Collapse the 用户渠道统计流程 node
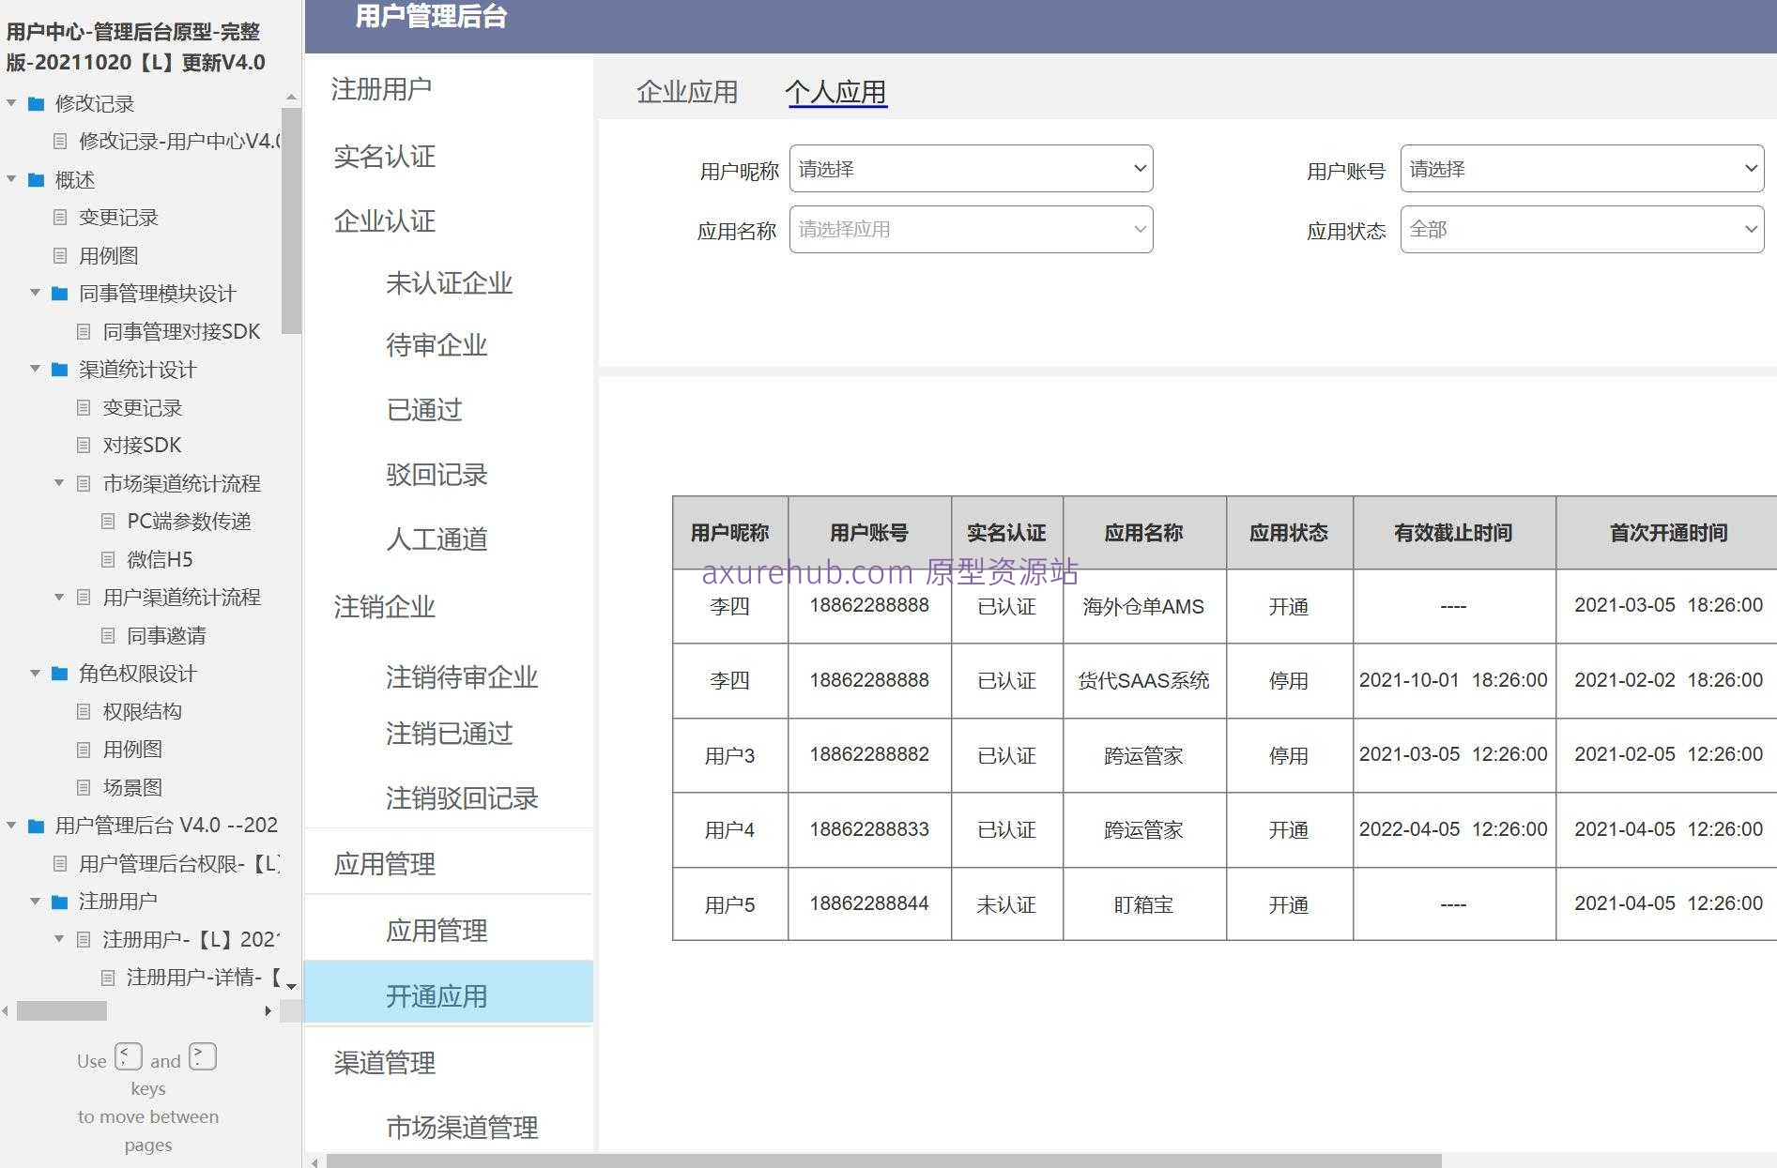 click(x=58, y=597)
